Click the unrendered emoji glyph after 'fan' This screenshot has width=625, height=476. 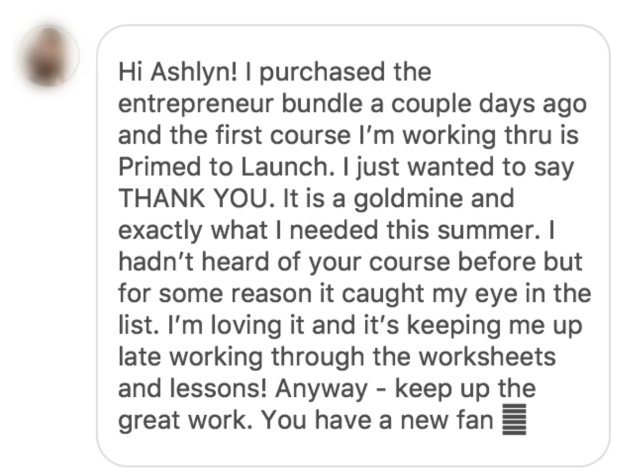point(514,419)
